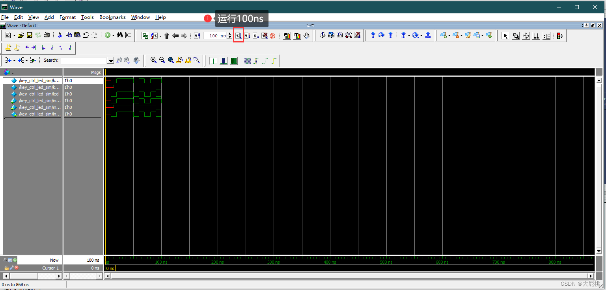This screenshot has width=606, height=290.
Task: Click the Run simulation icon
Action: [x=239, y=36]
